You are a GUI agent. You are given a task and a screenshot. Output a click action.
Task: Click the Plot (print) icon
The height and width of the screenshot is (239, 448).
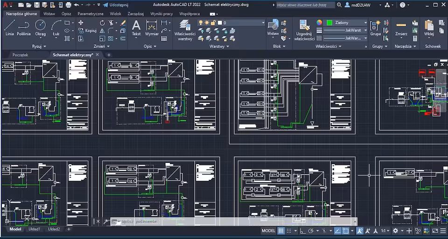(x=68, y=5)
